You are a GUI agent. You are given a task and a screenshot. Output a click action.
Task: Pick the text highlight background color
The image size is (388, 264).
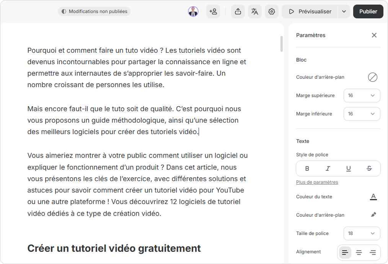[373, 215]
